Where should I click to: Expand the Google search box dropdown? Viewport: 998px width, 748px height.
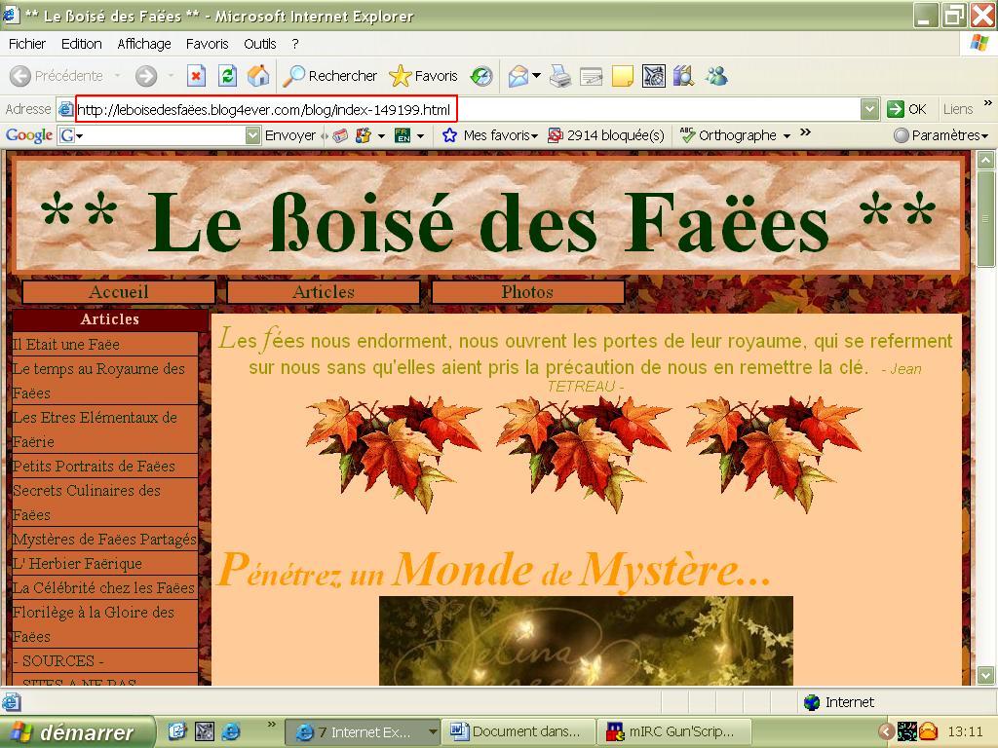(x=252, y=135)
